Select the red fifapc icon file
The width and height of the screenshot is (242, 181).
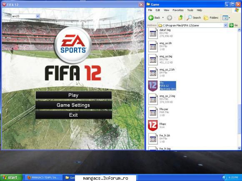[x=153, y=126]
